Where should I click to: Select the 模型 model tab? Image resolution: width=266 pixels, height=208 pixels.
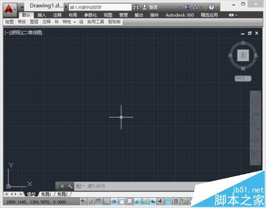click(31, 194)
